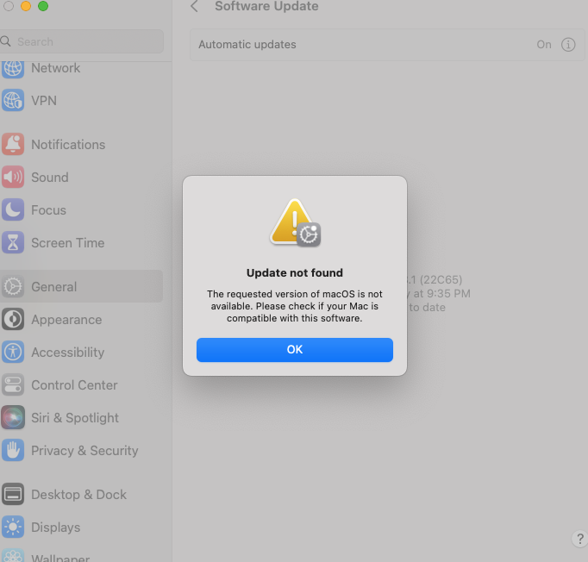This screenshot has width=588, height=562.
Task: Click the Siri & Spotlight icon
Action: click(x=13, y=417)
